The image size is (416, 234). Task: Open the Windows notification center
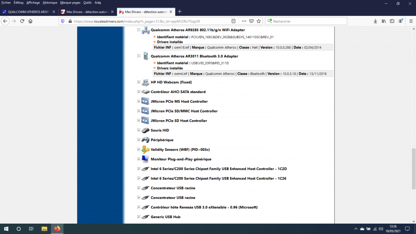408,229
